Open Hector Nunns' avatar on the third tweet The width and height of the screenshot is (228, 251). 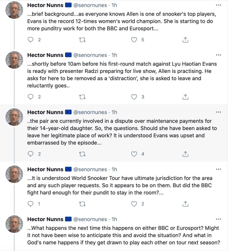(15, 117)
